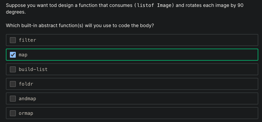
Task: Click empty area of andmap answer row
Action: [147, 99]
